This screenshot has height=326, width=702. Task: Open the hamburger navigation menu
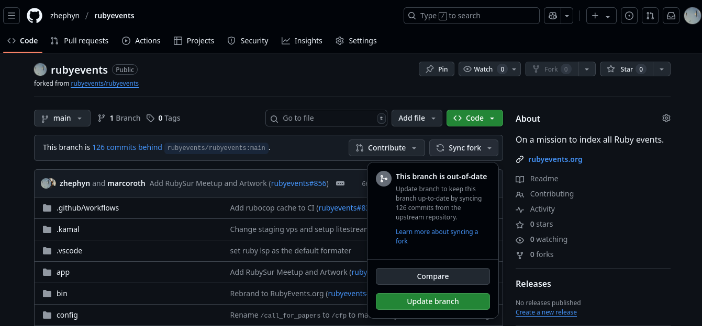(x=12, y=16)
